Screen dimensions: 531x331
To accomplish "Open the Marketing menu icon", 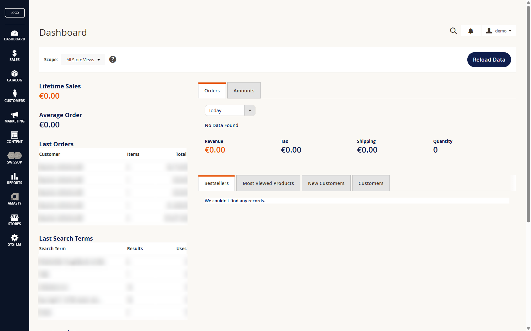I will [x=15, y=117].
